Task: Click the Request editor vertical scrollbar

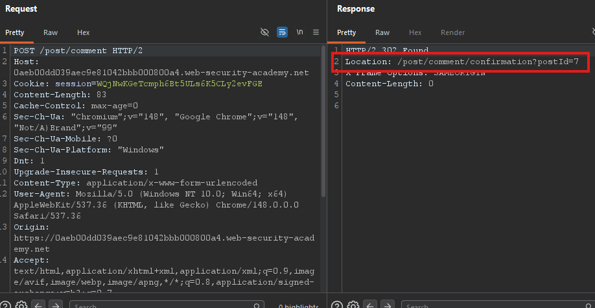Action: pyautogui.click(x=323, y=121)
